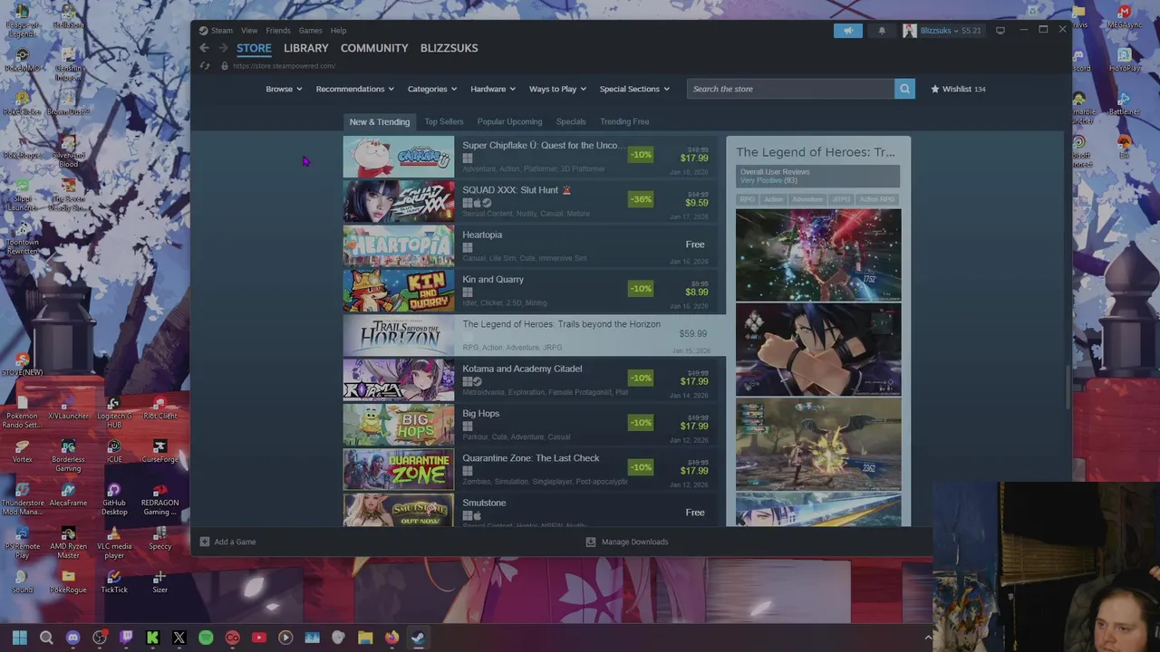The height and width of the screenshot is (652, 1160).
Task: Open AMD Ryzen Master desktop icon
Action: 68,543
